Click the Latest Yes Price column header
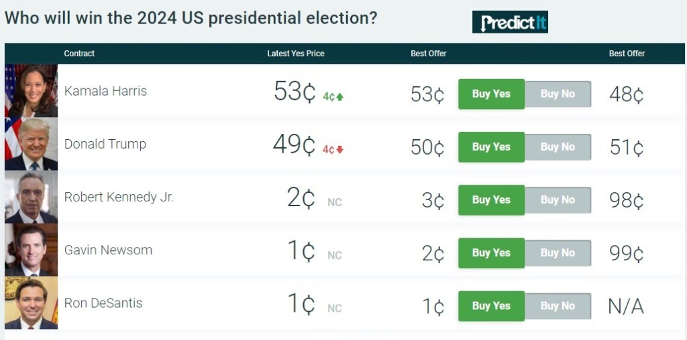The width and height of the screenshot is (687, 340). (295, 54)
